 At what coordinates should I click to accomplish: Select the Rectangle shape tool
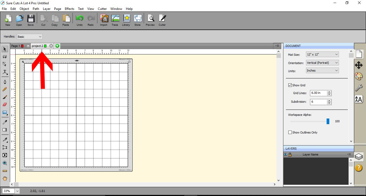5,113
